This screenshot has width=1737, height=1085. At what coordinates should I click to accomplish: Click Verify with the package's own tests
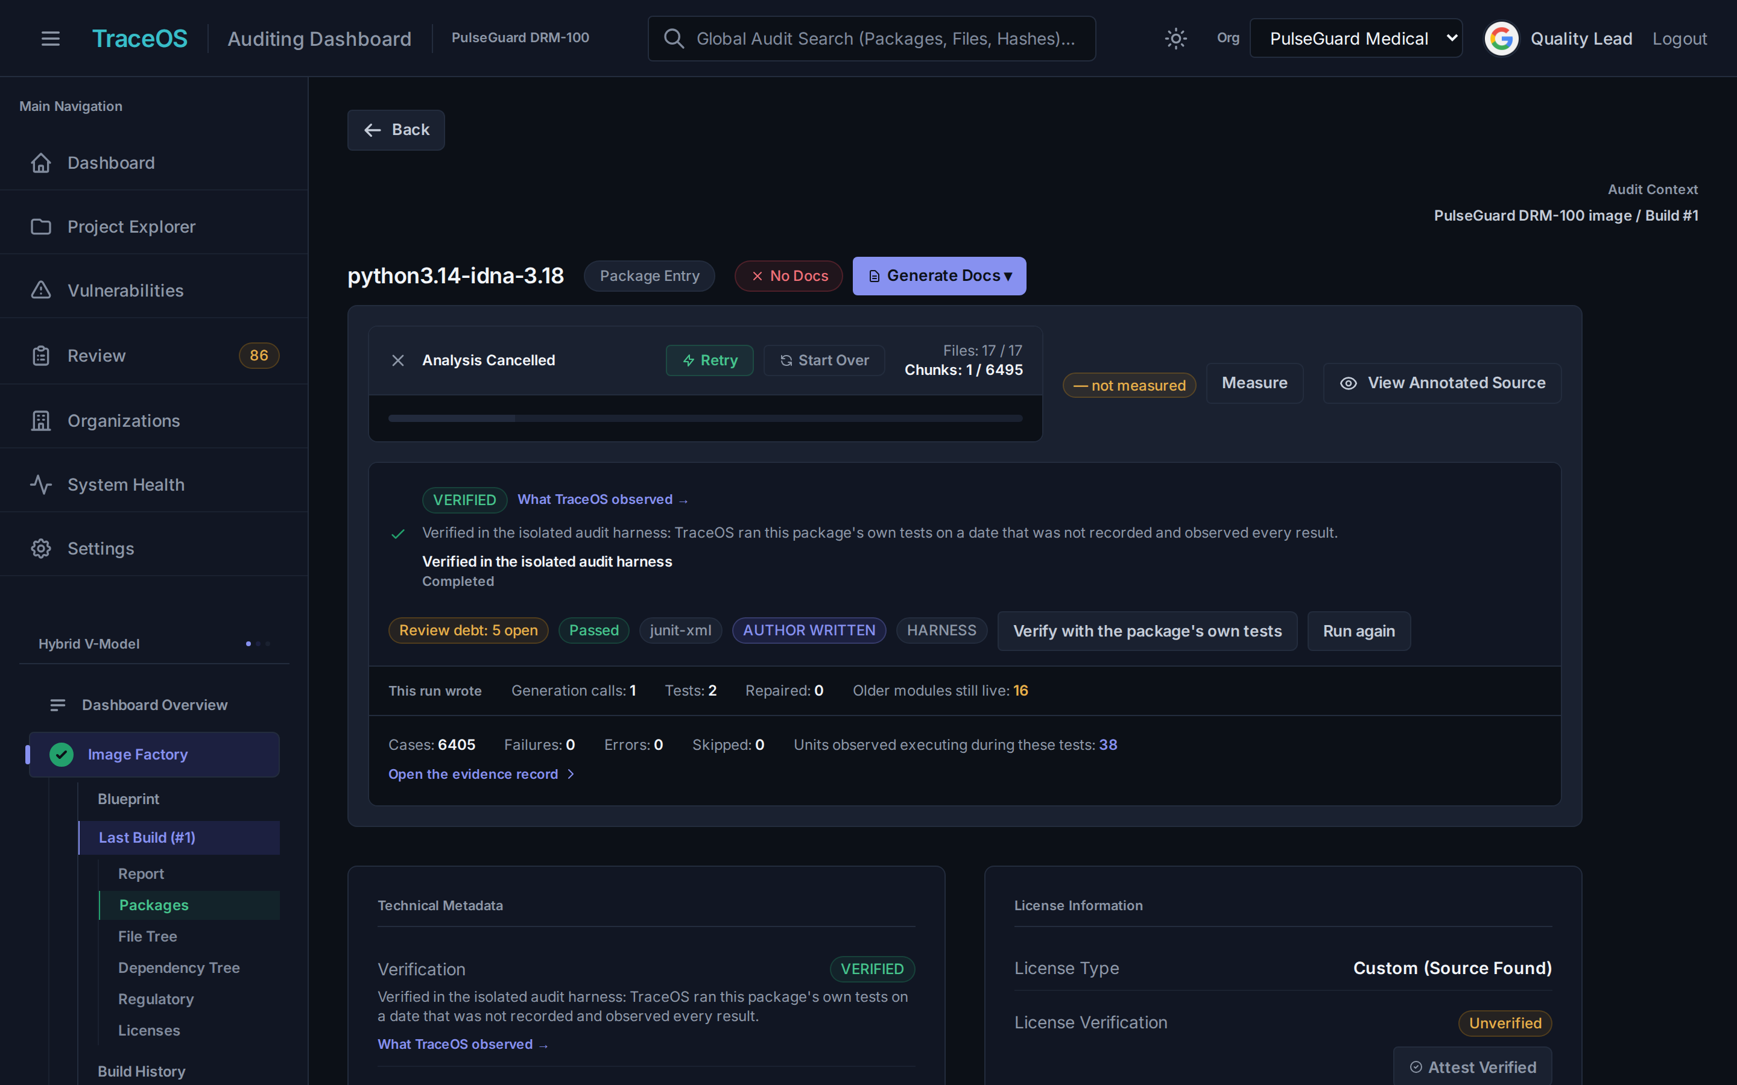pos(1147,631)
